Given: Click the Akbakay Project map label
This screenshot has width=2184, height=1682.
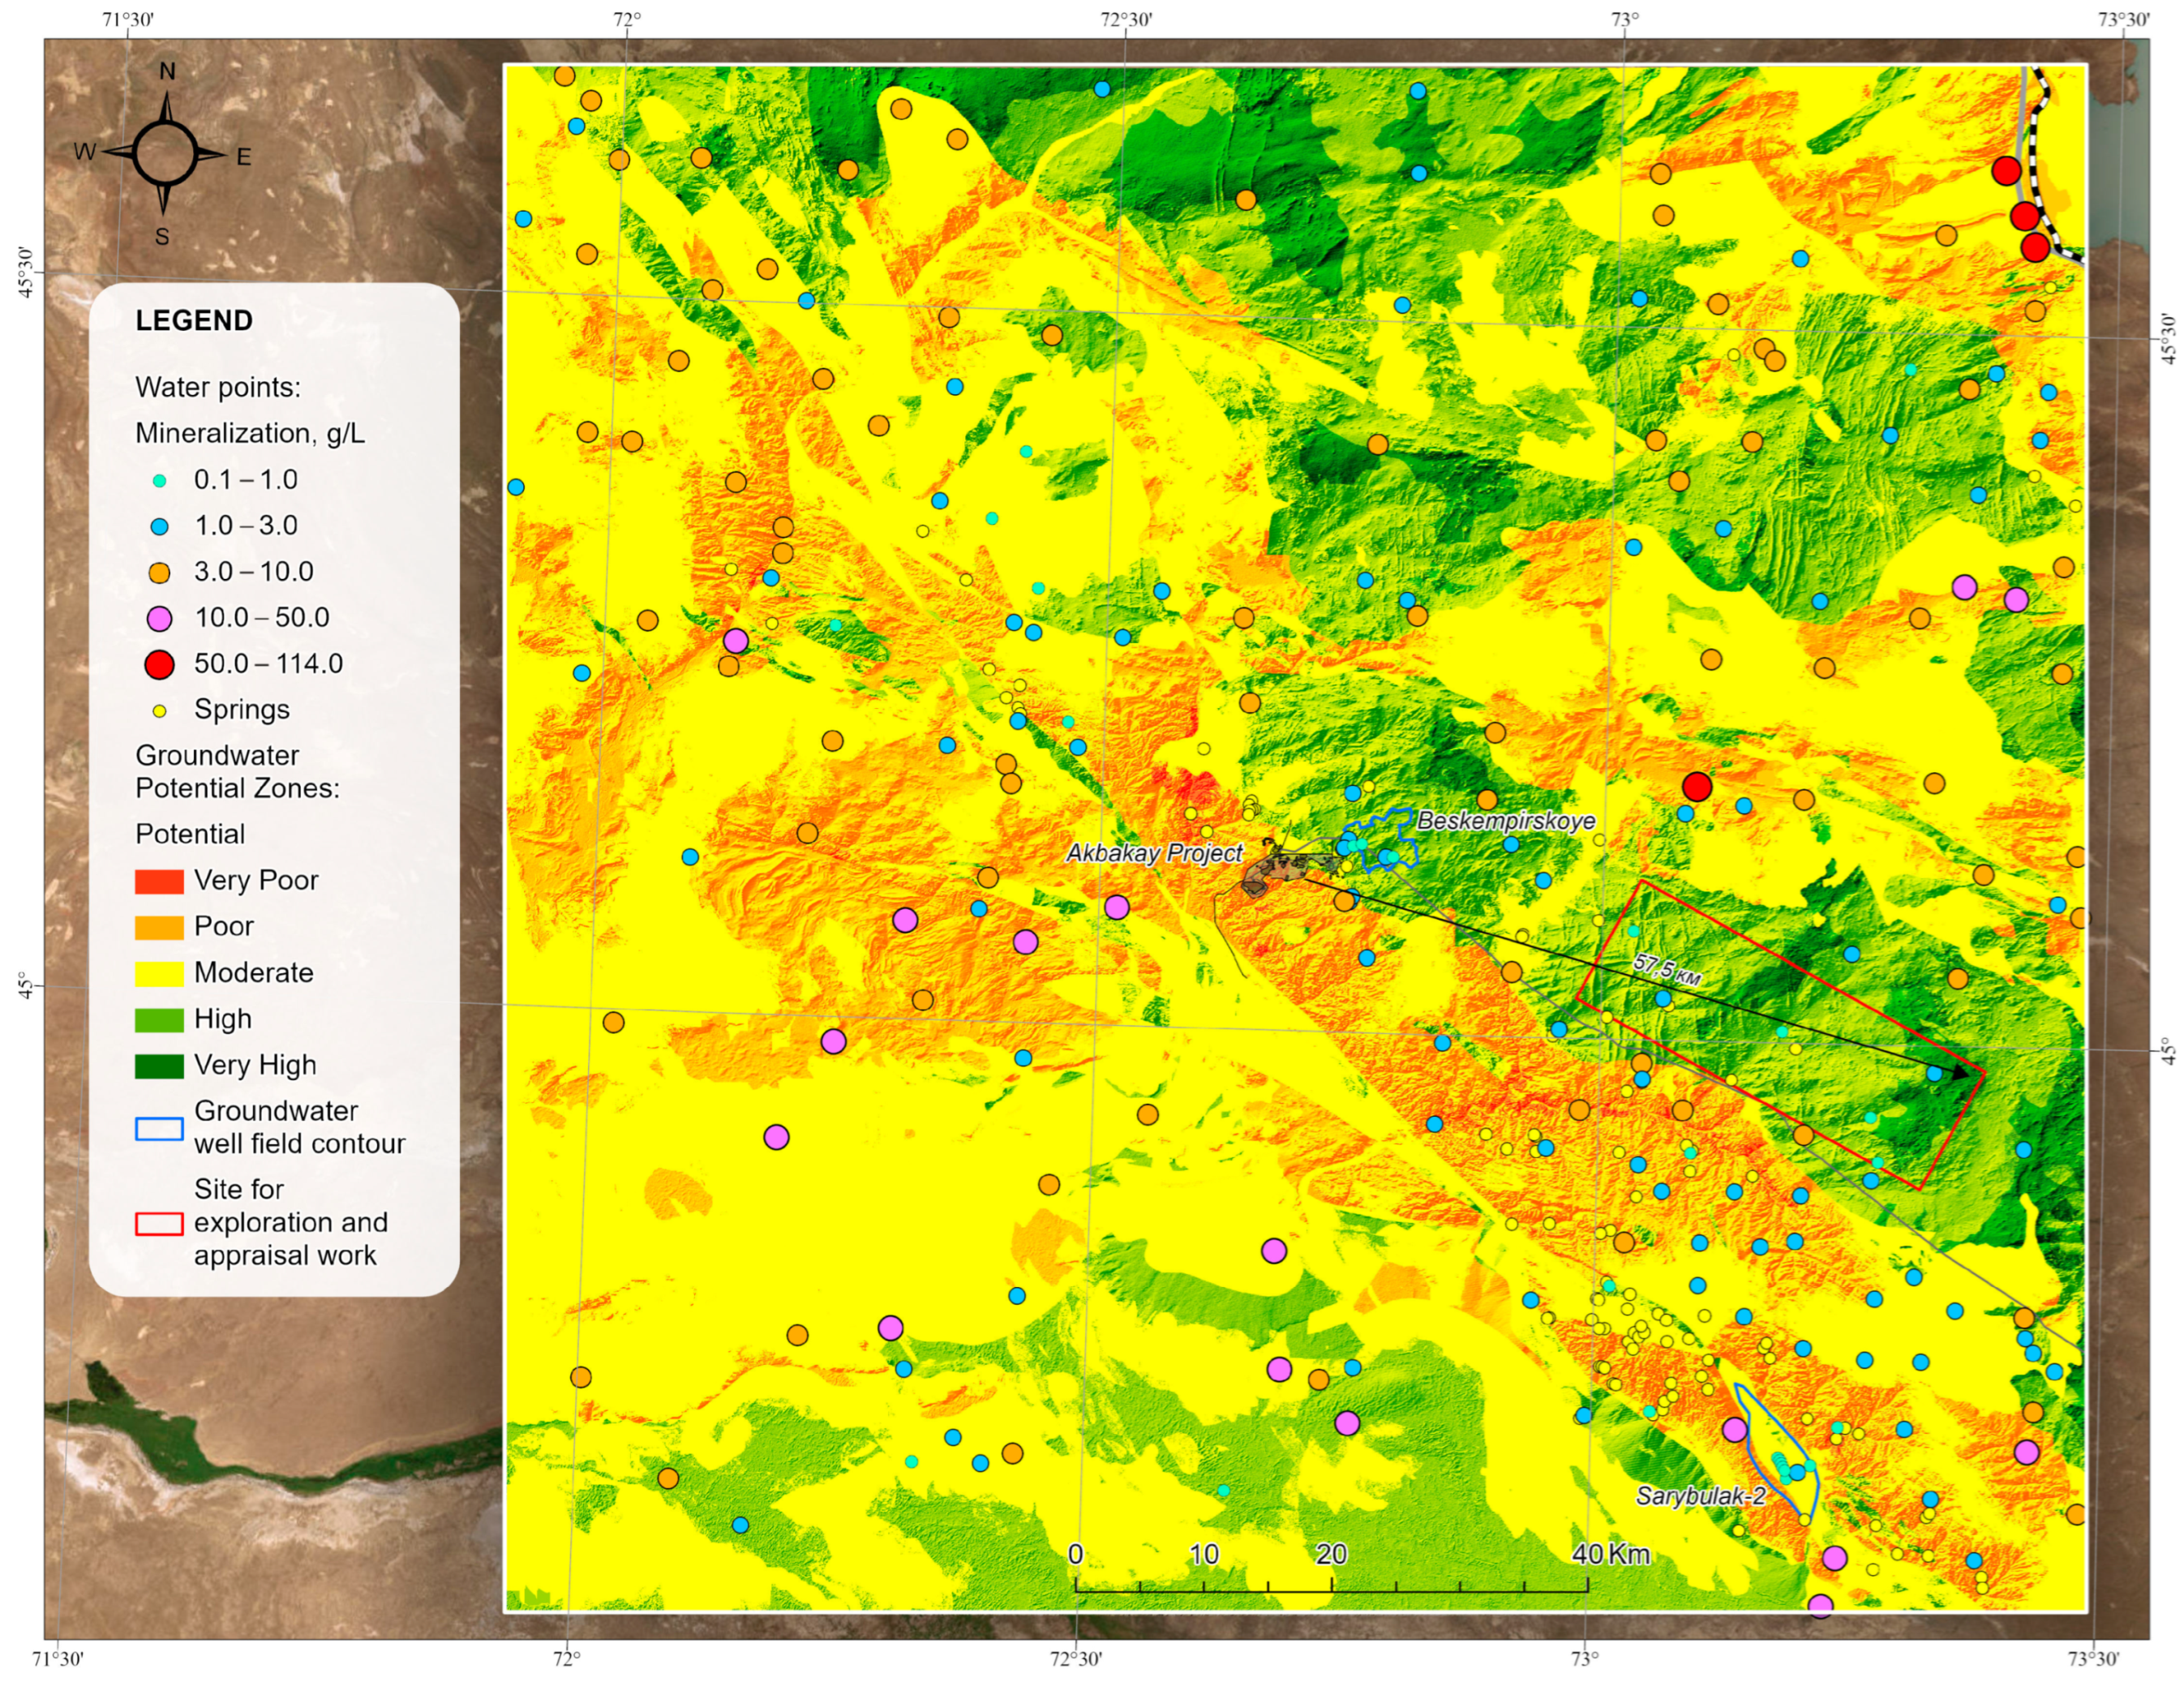Looking at the screenshot, I should 1154,853.
